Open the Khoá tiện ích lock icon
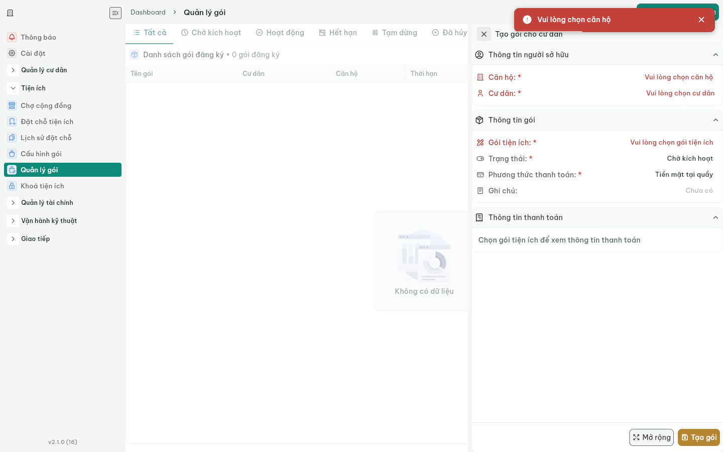This screenshot has width=723, height=452. point(12,186)
